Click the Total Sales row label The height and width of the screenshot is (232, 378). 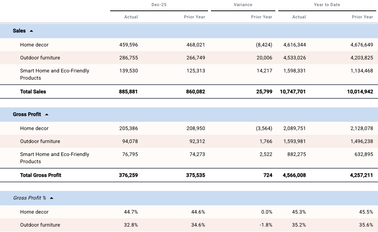click(x=32, y=92)
